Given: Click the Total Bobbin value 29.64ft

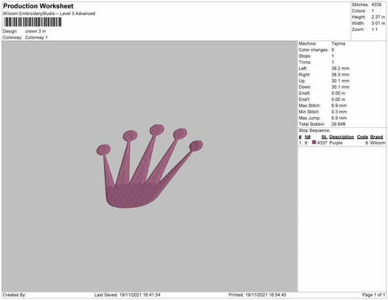Looking at the screenshot, I should pos(338,124).
